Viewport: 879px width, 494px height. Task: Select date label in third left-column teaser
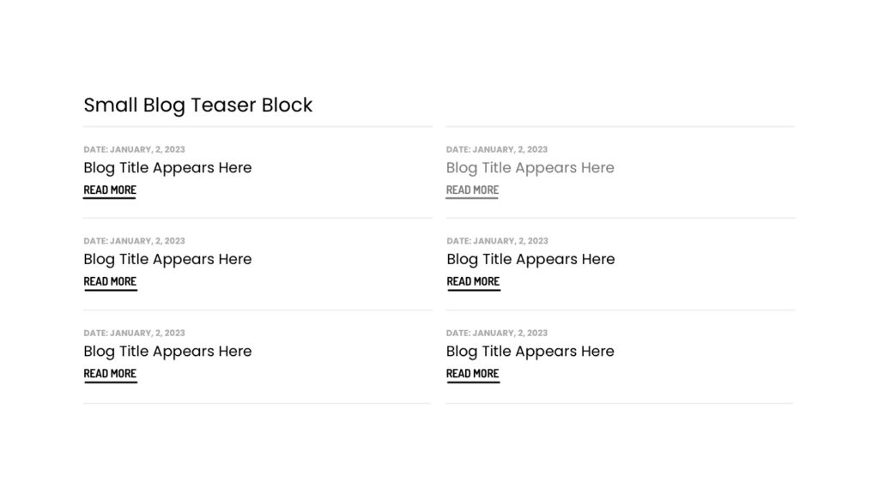(134, 333)
